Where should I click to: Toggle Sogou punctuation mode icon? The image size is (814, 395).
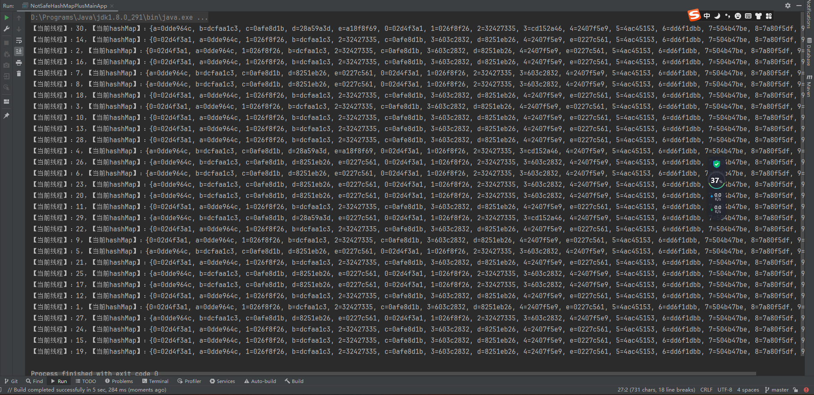click(727, 16)
